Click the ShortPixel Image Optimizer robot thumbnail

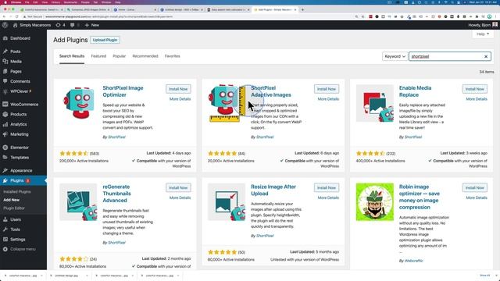point(78,103)
